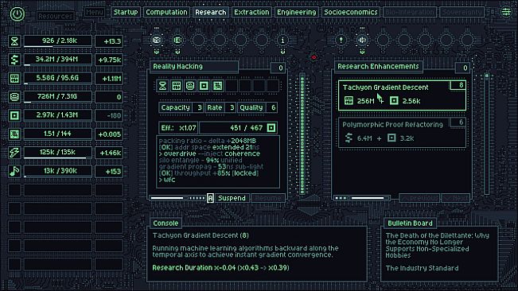Click the Eff.: x1.07 readout
This screenshot has width=518, height=291.
point(178,128)
